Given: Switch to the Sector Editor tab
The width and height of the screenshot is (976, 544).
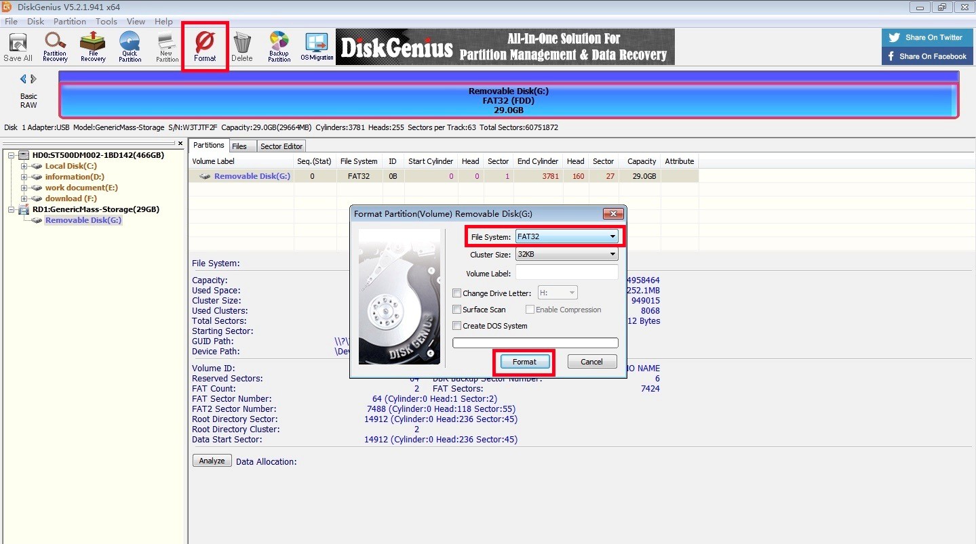Looking at the screenshot, I should (281, 146).
